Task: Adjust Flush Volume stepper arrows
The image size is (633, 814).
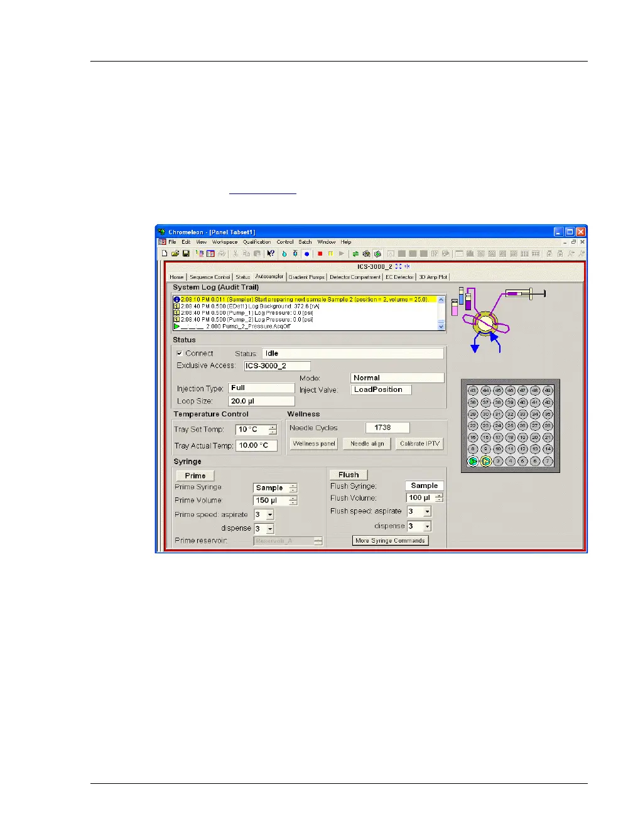Action: tap(439, 498)
